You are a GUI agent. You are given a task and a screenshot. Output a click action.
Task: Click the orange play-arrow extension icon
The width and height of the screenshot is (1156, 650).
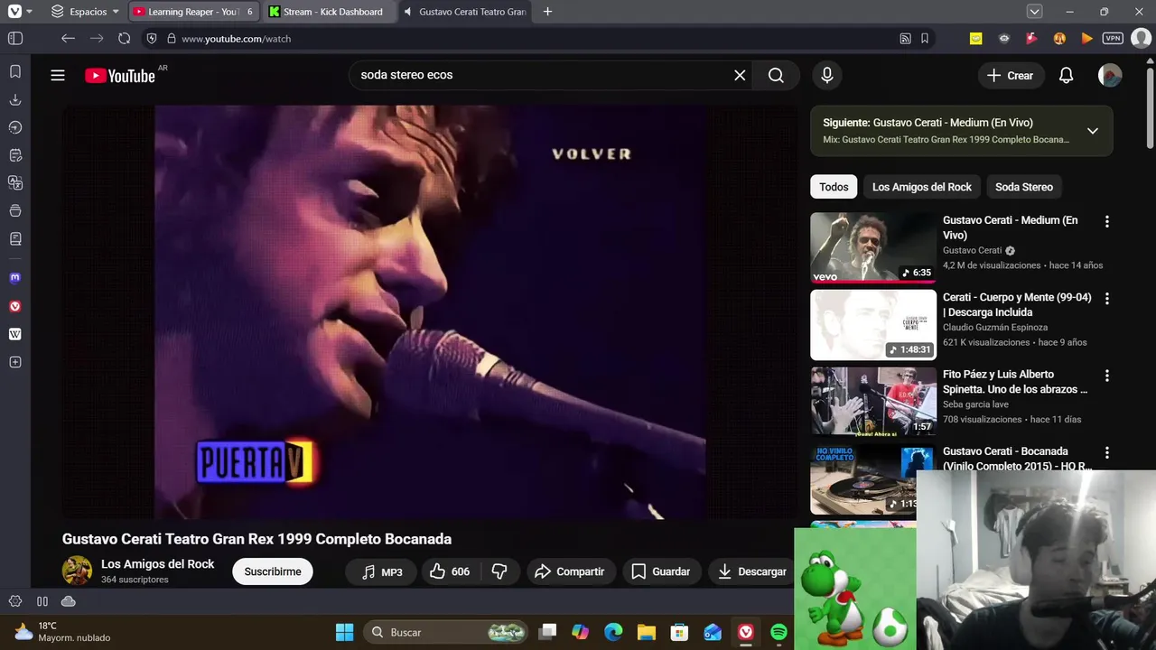coord(1086,39)
